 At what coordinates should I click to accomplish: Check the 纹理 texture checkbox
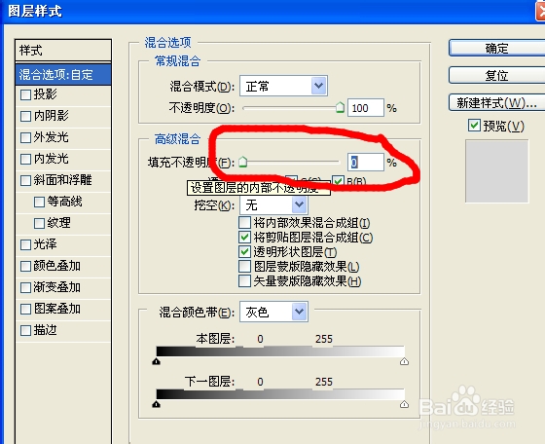click(x=39, y=223)
